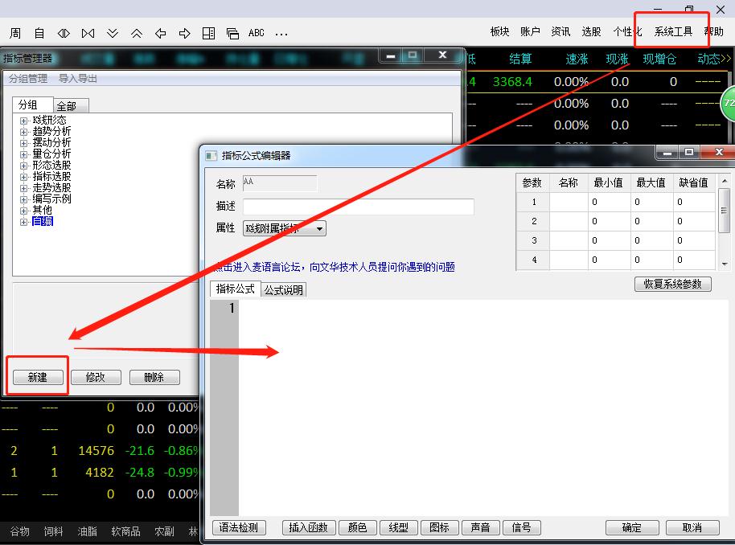
Task: Switch to the 公式说明 tab
Action: (x=284, y=290)
